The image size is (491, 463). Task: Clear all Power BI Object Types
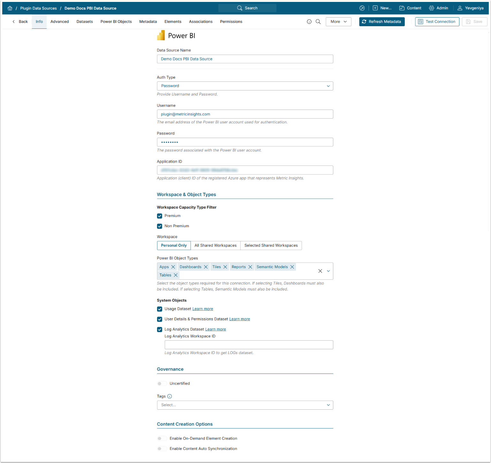pos(320,271)
